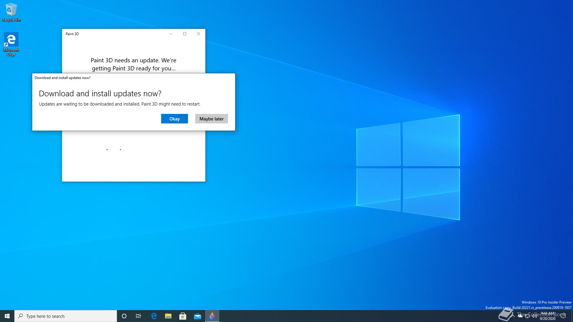Open the Windows Start menu
The height and width of the screenshot is (322, 573).
[7, 316]
